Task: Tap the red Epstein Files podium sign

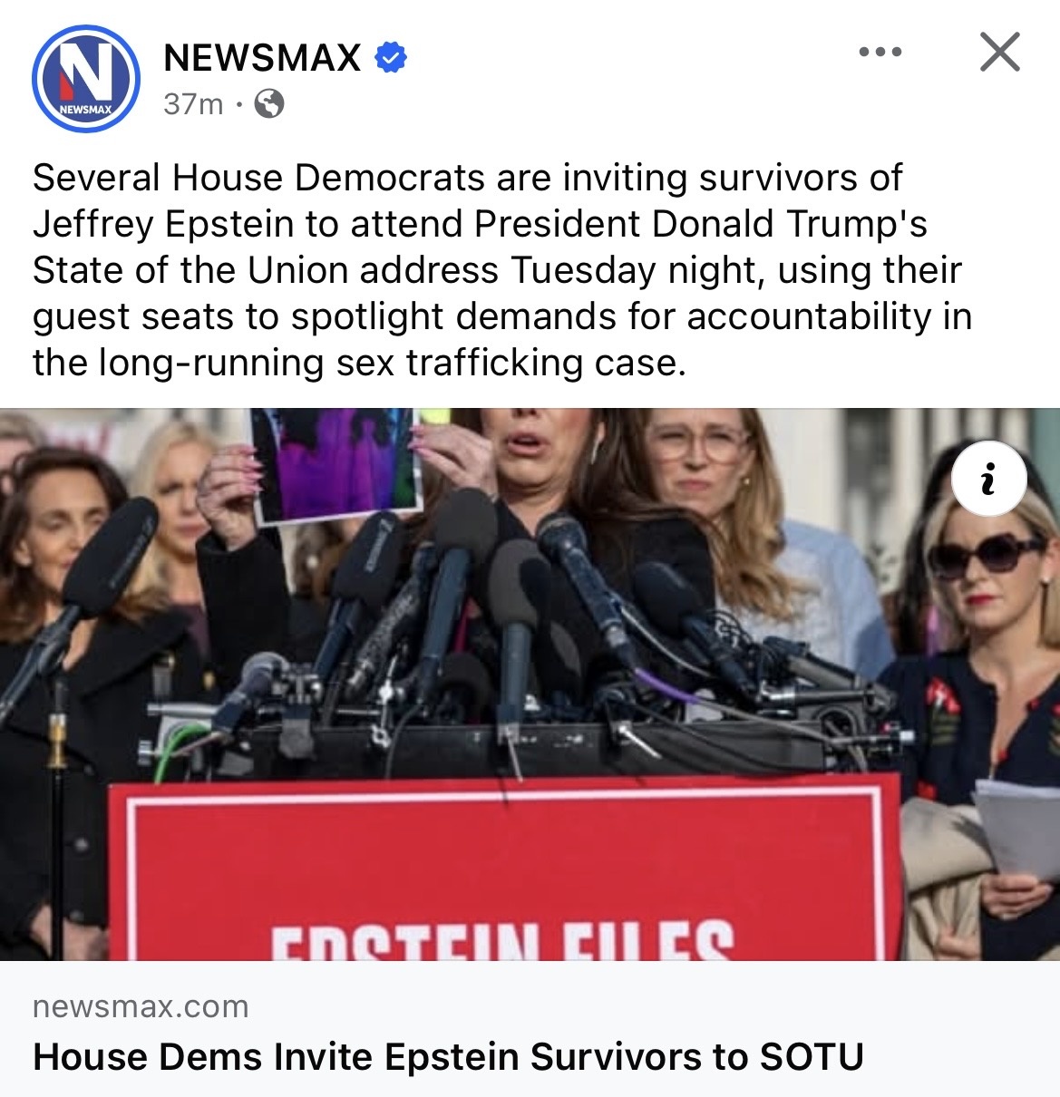Action: 504,870
